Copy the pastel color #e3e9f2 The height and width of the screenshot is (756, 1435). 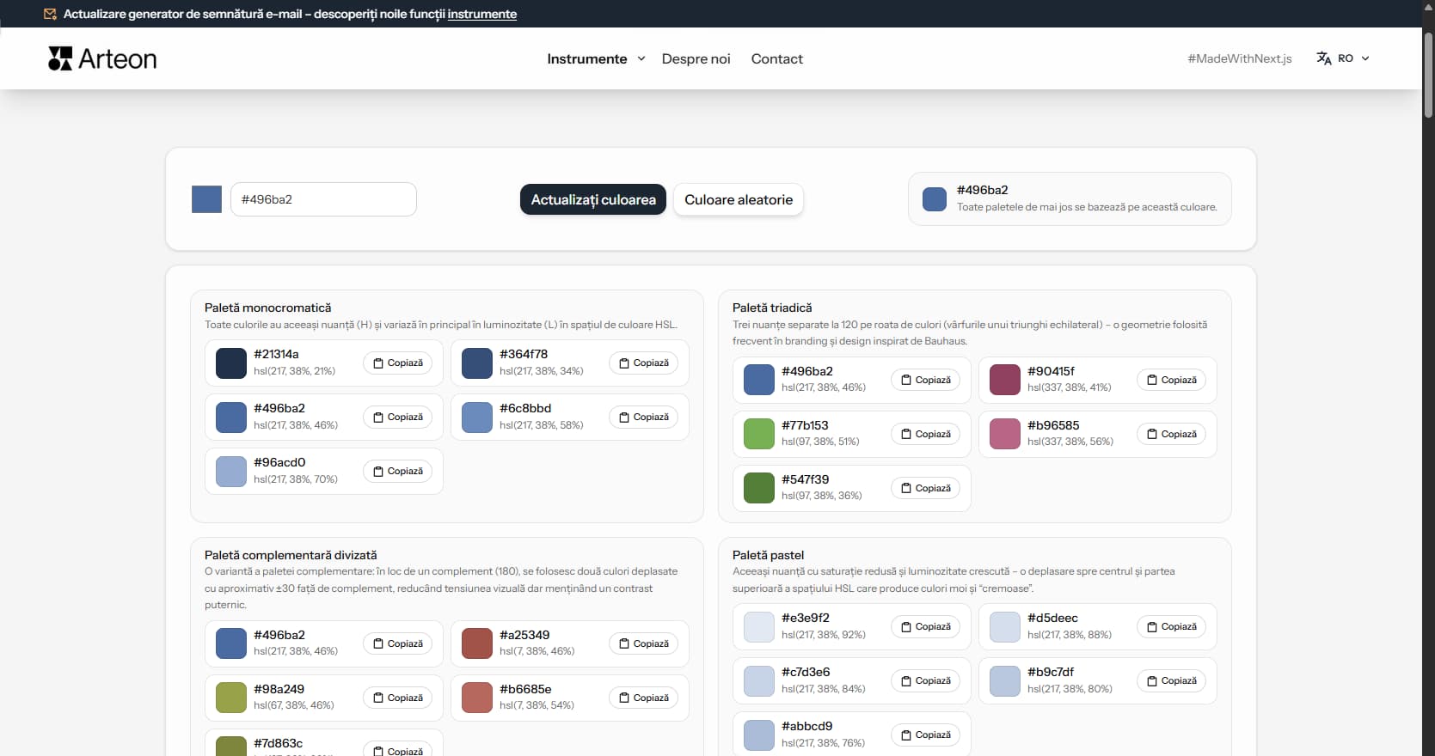coord(925,627)
